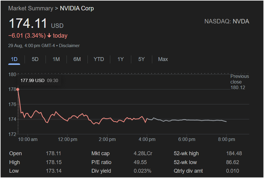
Task: Switch to the 5D chart tab
Action: [x=35, y=59]
